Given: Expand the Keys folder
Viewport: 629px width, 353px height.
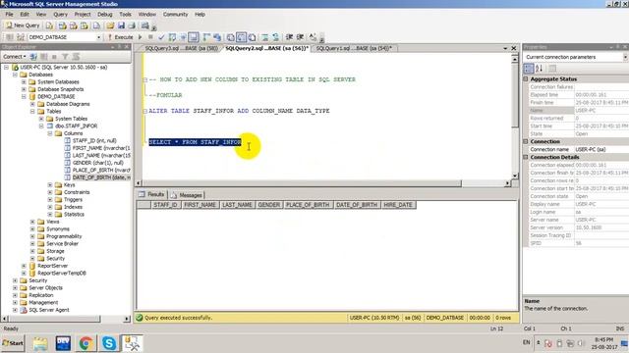Looking at the screenshot, I should 50,185.
